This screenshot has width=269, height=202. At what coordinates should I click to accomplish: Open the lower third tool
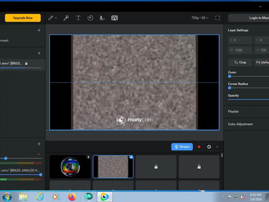point(102,18)
